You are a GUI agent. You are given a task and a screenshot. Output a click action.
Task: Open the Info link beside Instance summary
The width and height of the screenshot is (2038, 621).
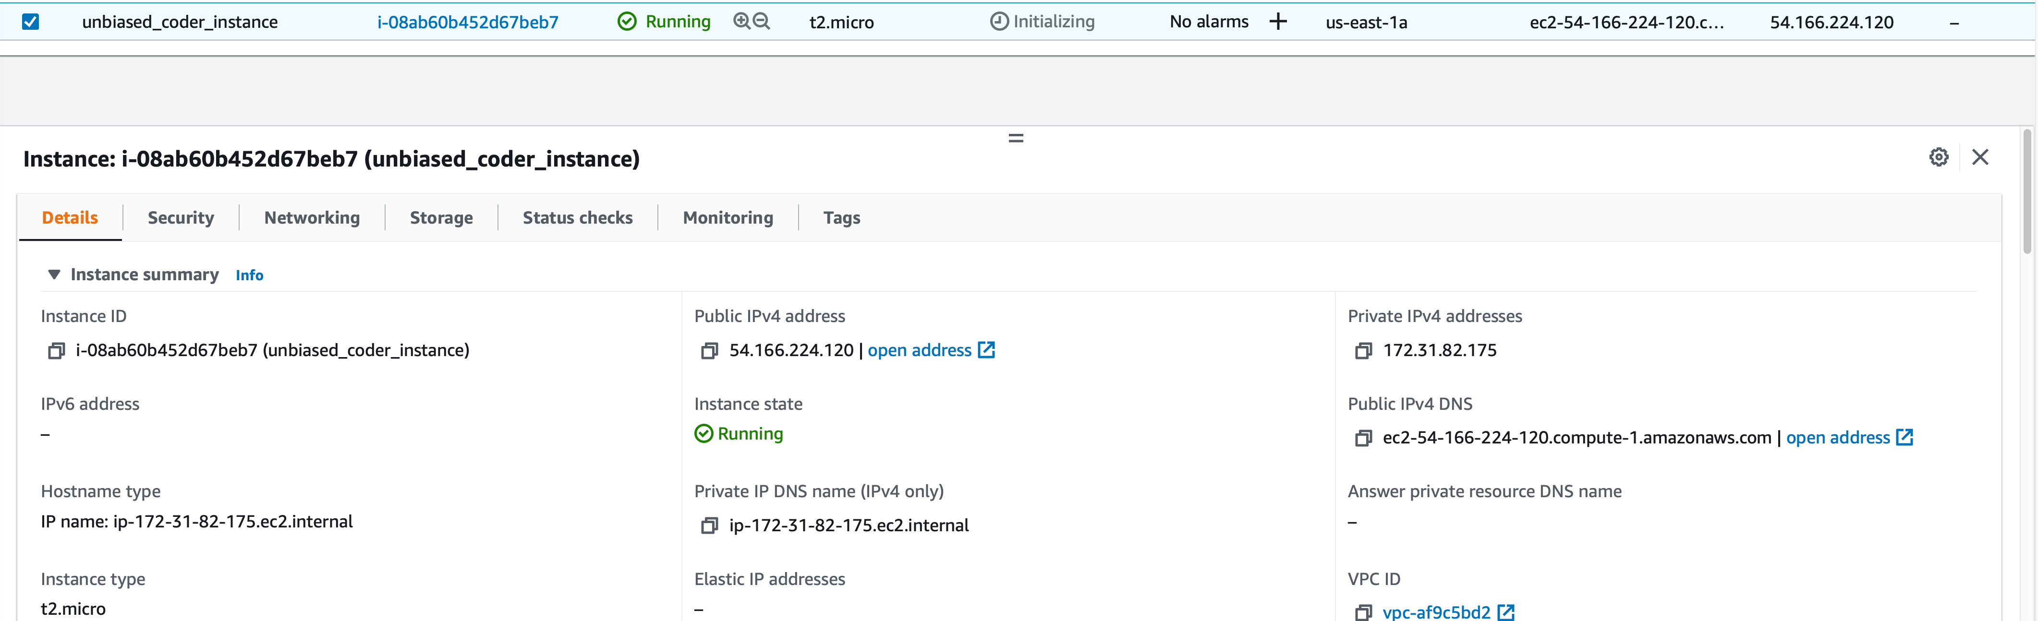(x=249, y=275)
